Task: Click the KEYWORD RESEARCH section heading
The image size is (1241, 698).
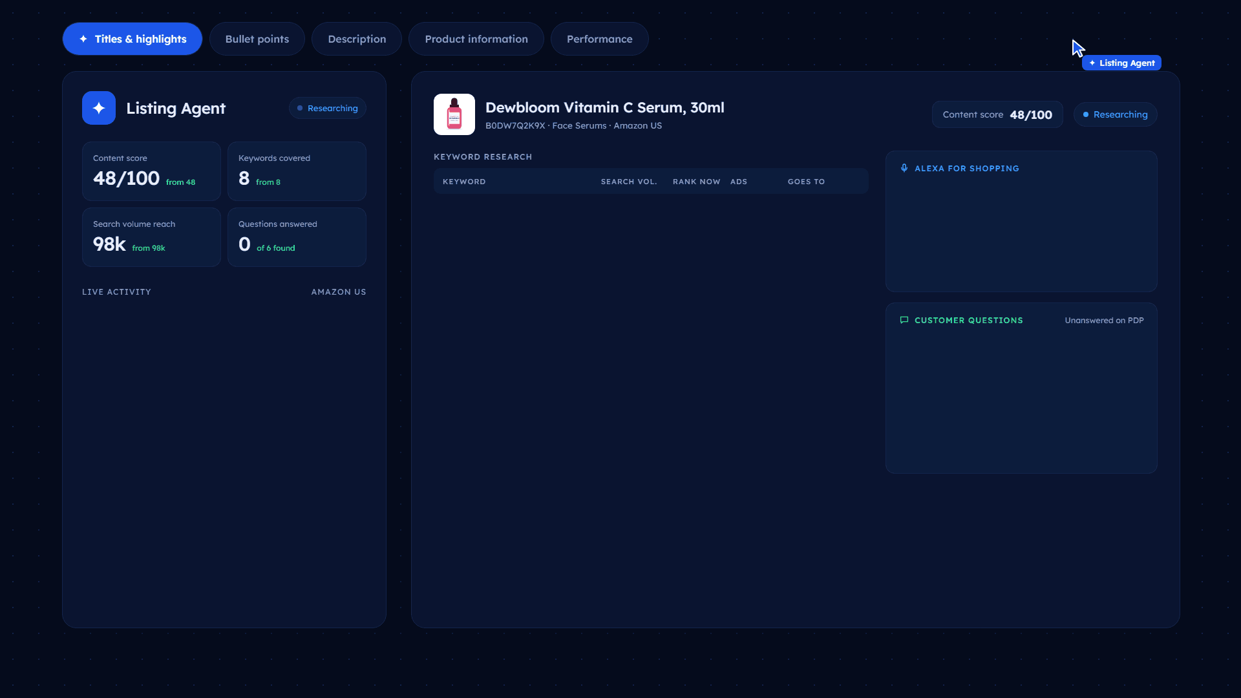Action: click(483, 157)
